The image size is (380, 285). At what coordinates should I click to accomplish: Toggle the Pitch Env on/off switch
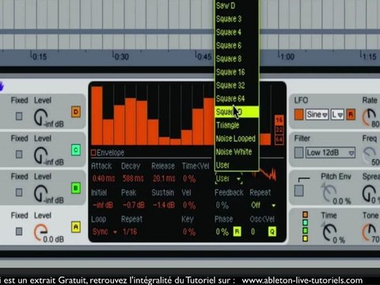click(x=299, y=191)
